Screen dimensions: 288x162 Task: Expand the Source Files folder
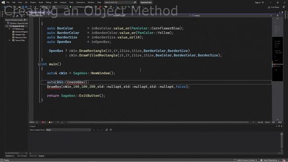coord(9,40)
